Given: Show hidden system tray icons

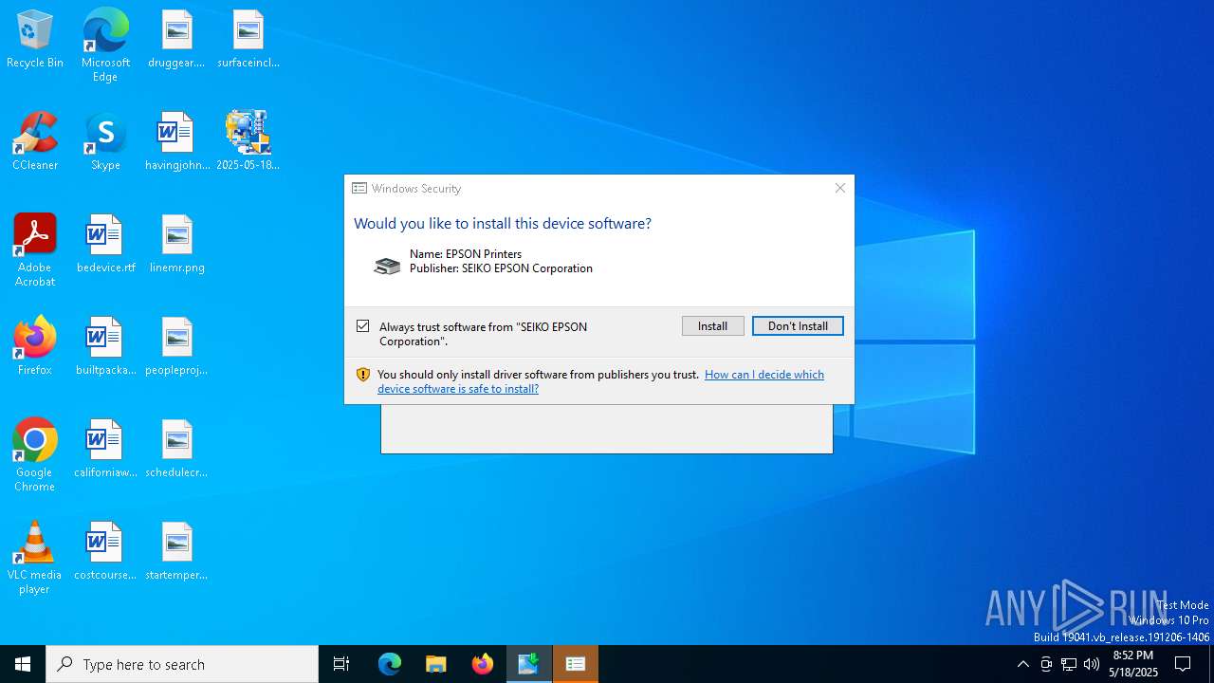Looking at the screenshot, I should (1022, 664).
